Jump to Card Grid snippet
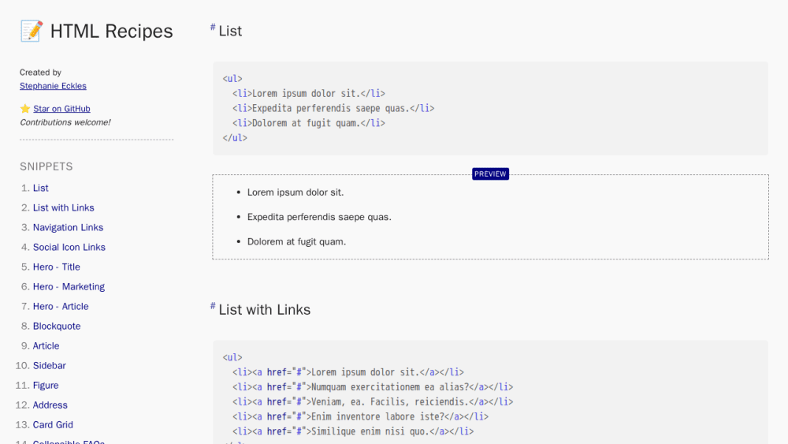Screen dimensions: 788x444 click(x=53, y=425)
